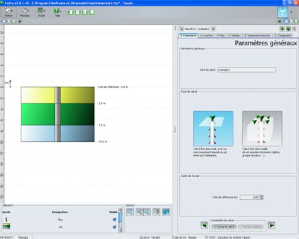Viewport: 299px width, 239px height.
Task: Click the first green document icon in toolbar
Action: pyautogui.click(x=71, y=12)
